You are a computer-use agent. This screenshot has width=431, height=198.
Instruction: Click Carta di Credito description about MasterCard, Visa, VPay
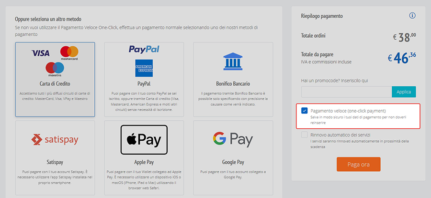coord(55,96)
